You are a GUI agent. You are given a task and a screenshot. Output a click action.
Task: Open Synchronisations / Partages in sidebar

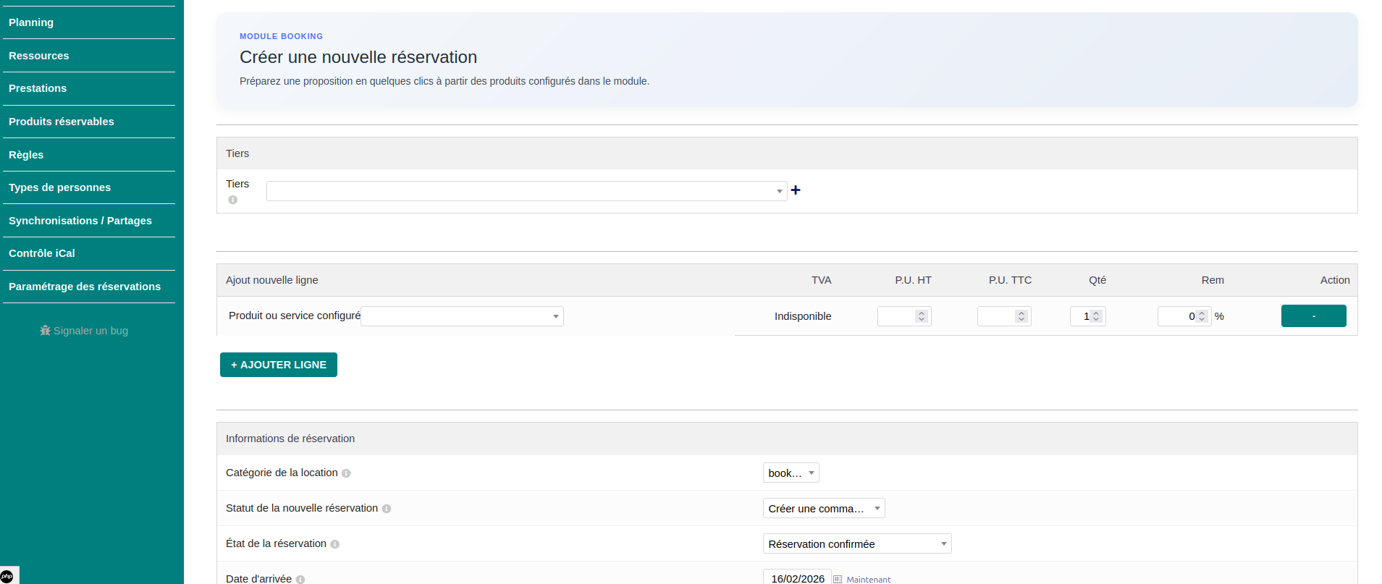pos(80,221)
